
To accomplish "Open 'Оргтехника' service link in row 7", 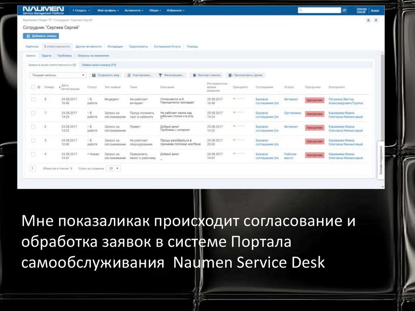I will click(292, 113).
